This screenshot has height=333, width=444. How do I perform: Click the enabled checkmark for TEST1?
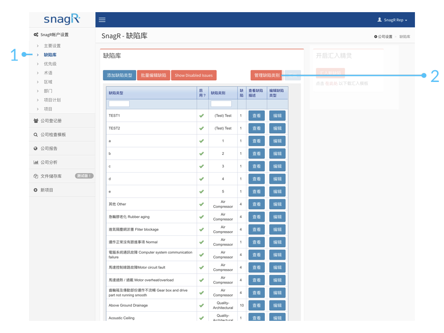[202, 115]
